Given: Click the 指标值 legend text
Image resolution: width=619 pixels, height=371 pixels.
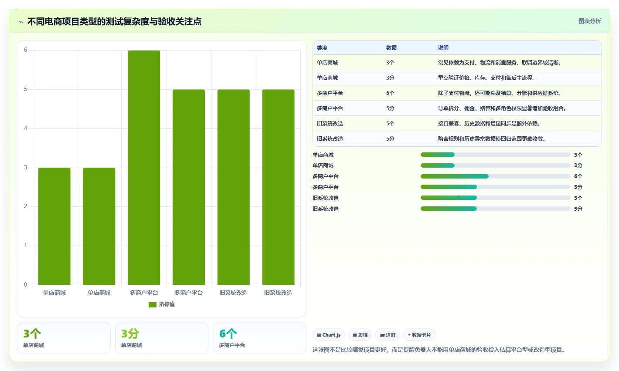Looking at the screenshot, I should coord(167,304).
